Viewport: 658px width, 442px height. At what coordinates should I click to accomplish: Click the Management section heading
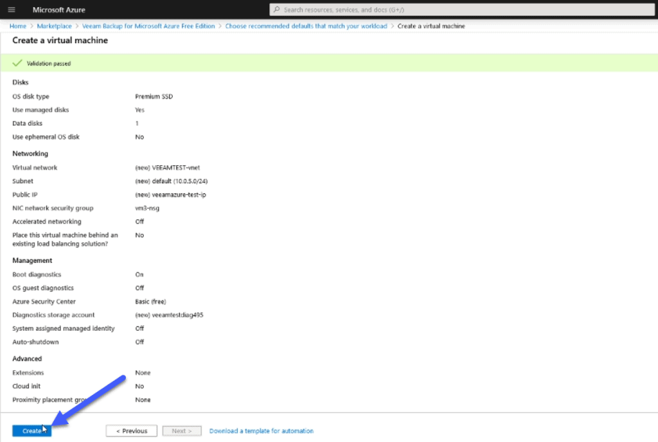pos(32,260)
